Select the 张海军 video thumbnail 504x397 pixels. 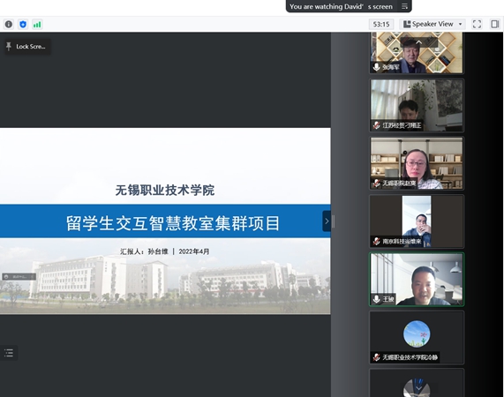[417, 53]
